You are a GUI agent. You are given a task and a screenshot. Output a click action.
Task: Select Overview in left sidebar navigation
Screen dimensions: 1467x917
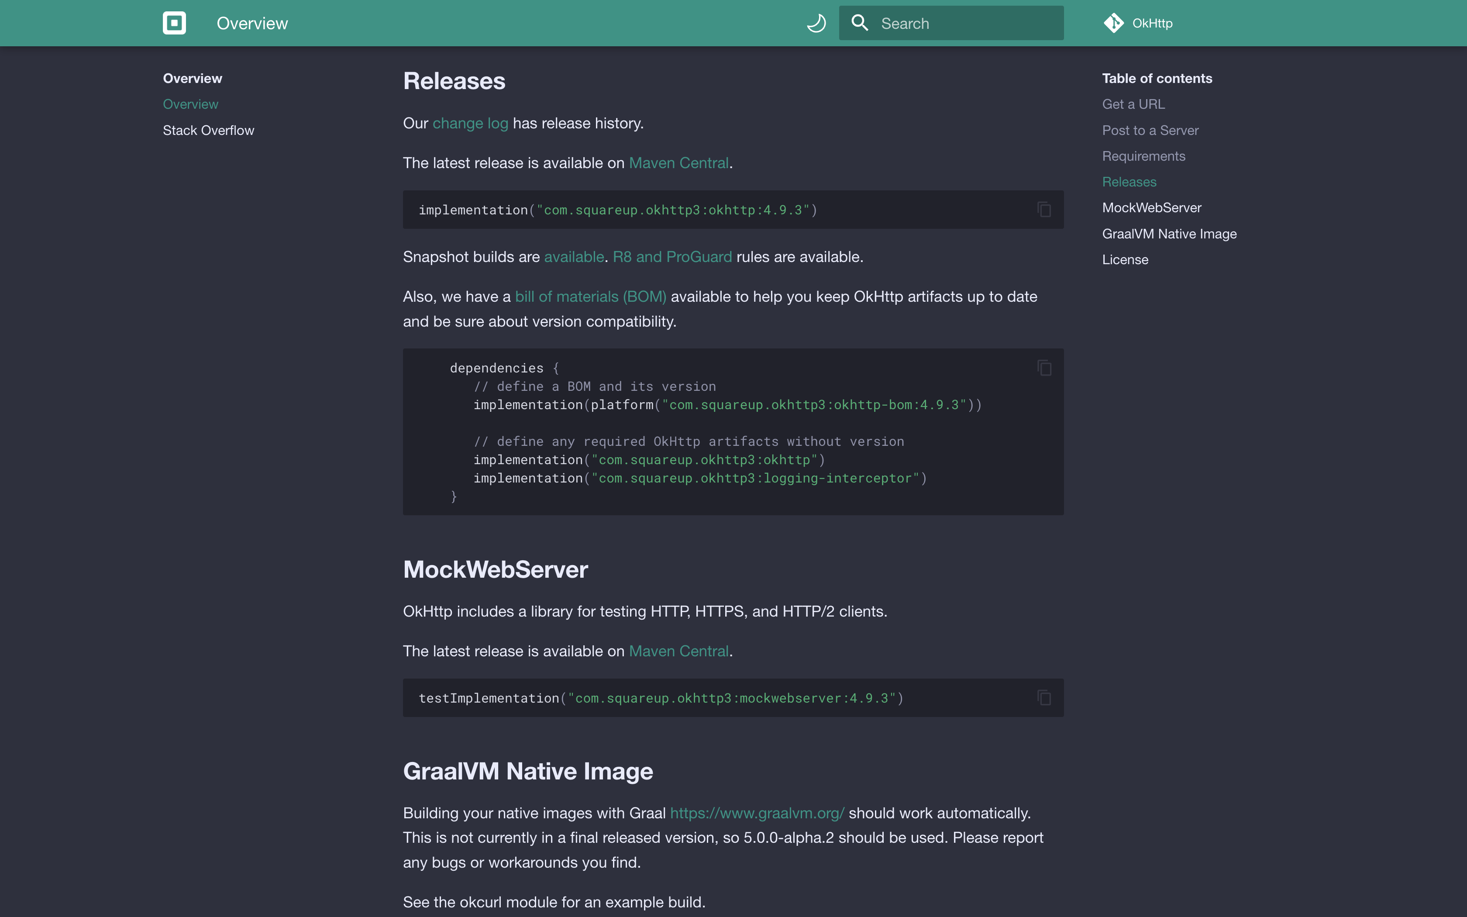[x=190, y=104]
